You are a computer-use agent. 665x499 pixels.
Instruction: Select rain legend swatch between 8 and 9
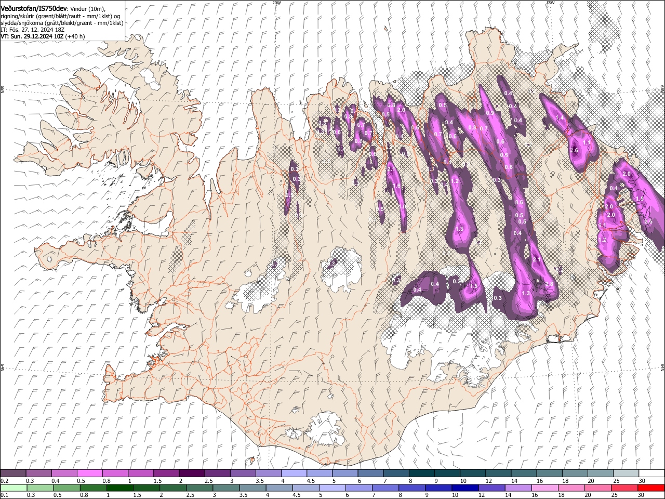412,488
